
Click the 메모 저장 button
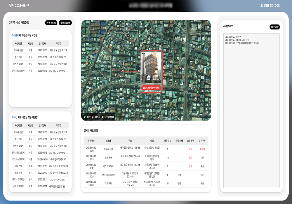click(274, 27)
